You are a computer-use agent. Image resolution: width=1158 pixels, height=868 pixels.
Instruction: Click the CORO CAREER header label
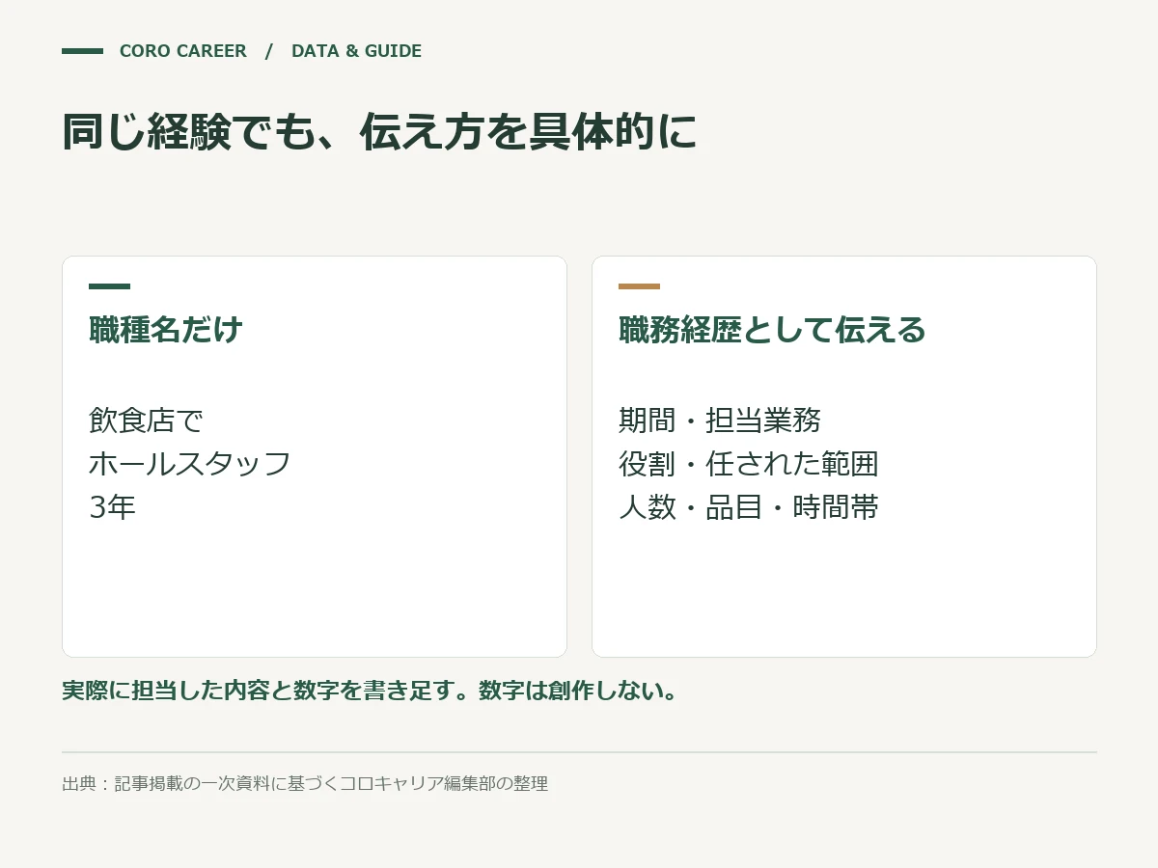[x=183, y=51]
